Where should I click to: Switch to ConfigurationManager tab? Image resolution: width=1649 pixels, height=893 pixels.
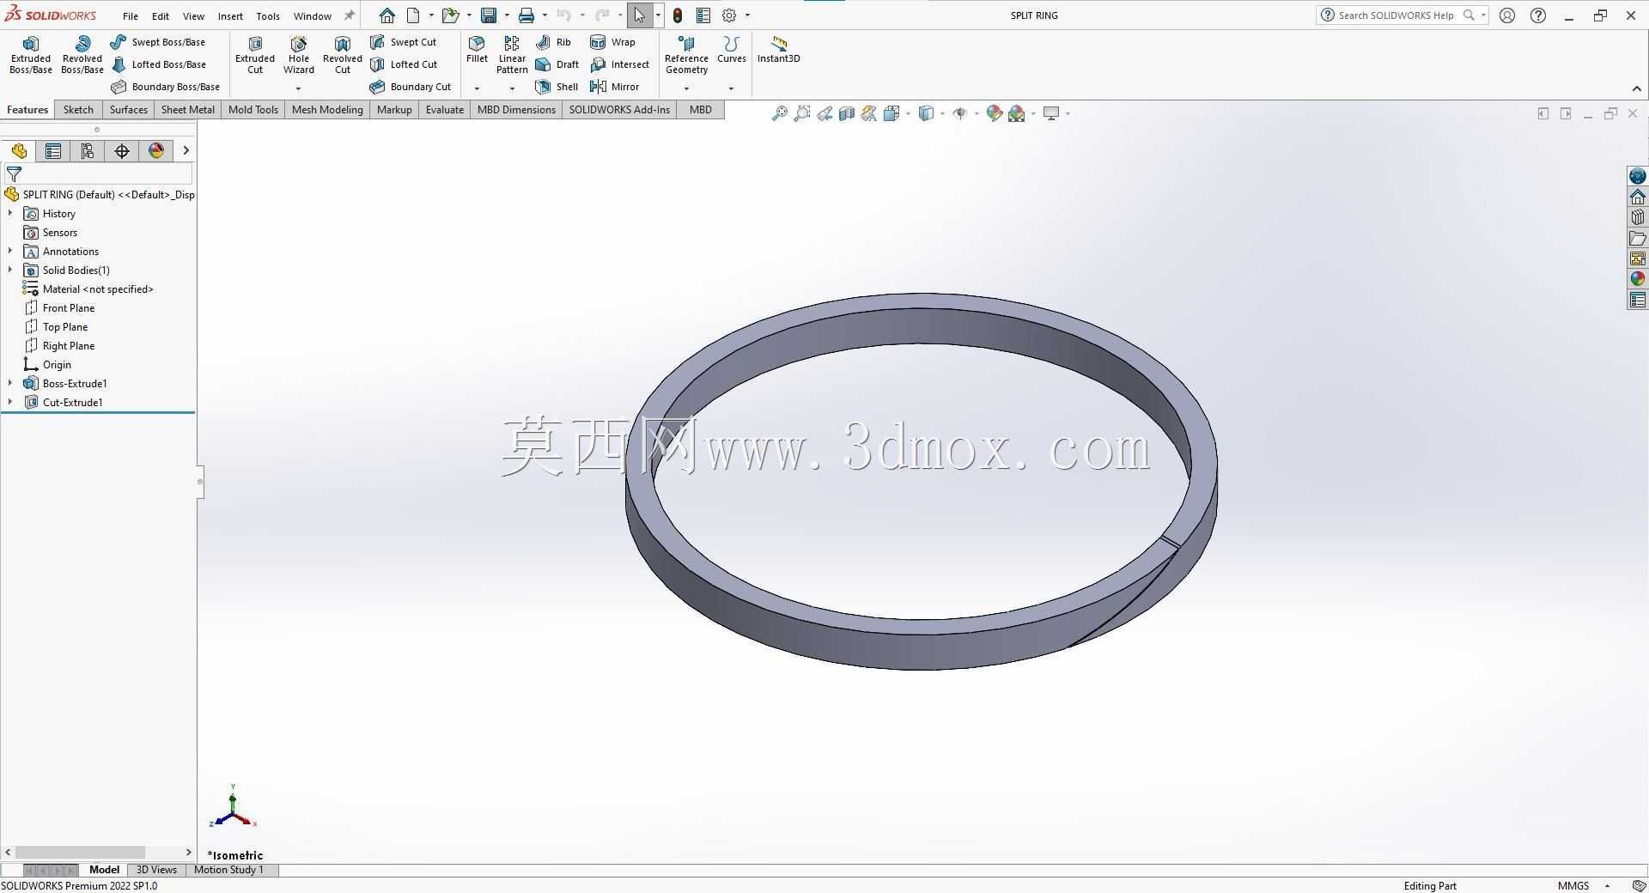point(88,151)
